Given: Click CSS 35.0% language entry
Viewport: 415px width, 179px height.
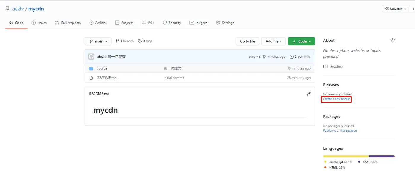Looking at the screenshot, I should 368,162.
